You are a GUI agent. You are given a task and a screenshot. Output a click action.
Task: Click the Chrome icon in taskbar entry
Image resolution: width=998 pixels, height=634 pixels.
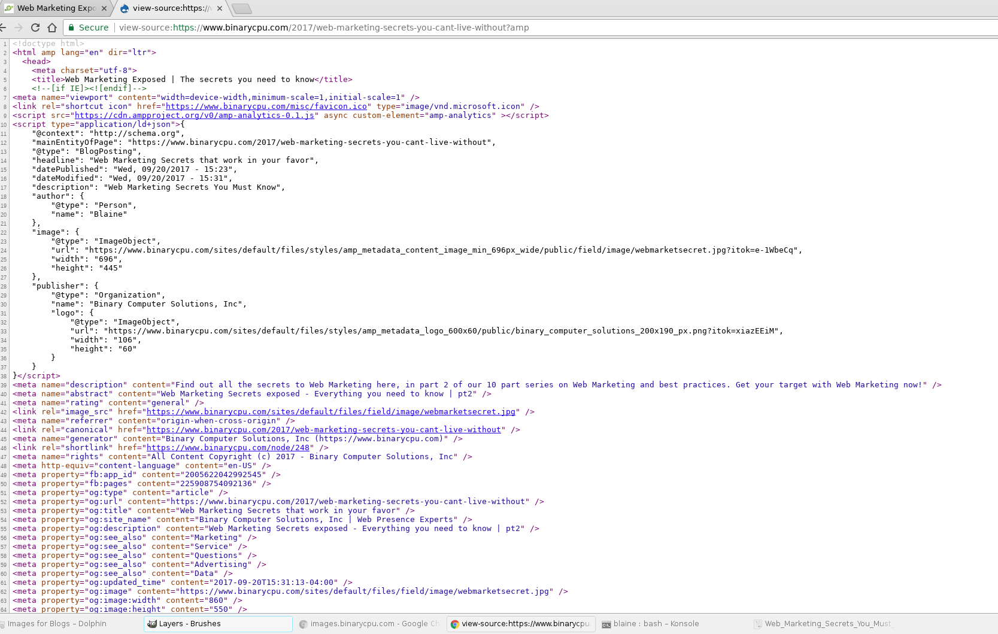click(x=454, y=624)
